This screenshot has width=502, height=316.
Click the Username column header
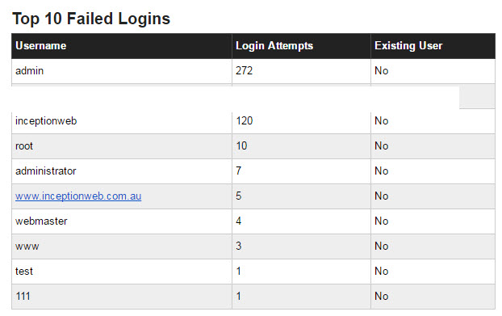[122, 46]
